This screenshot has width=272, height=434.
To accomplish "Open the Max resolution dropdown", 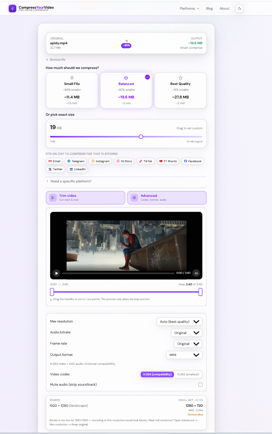I will (179, 321).
